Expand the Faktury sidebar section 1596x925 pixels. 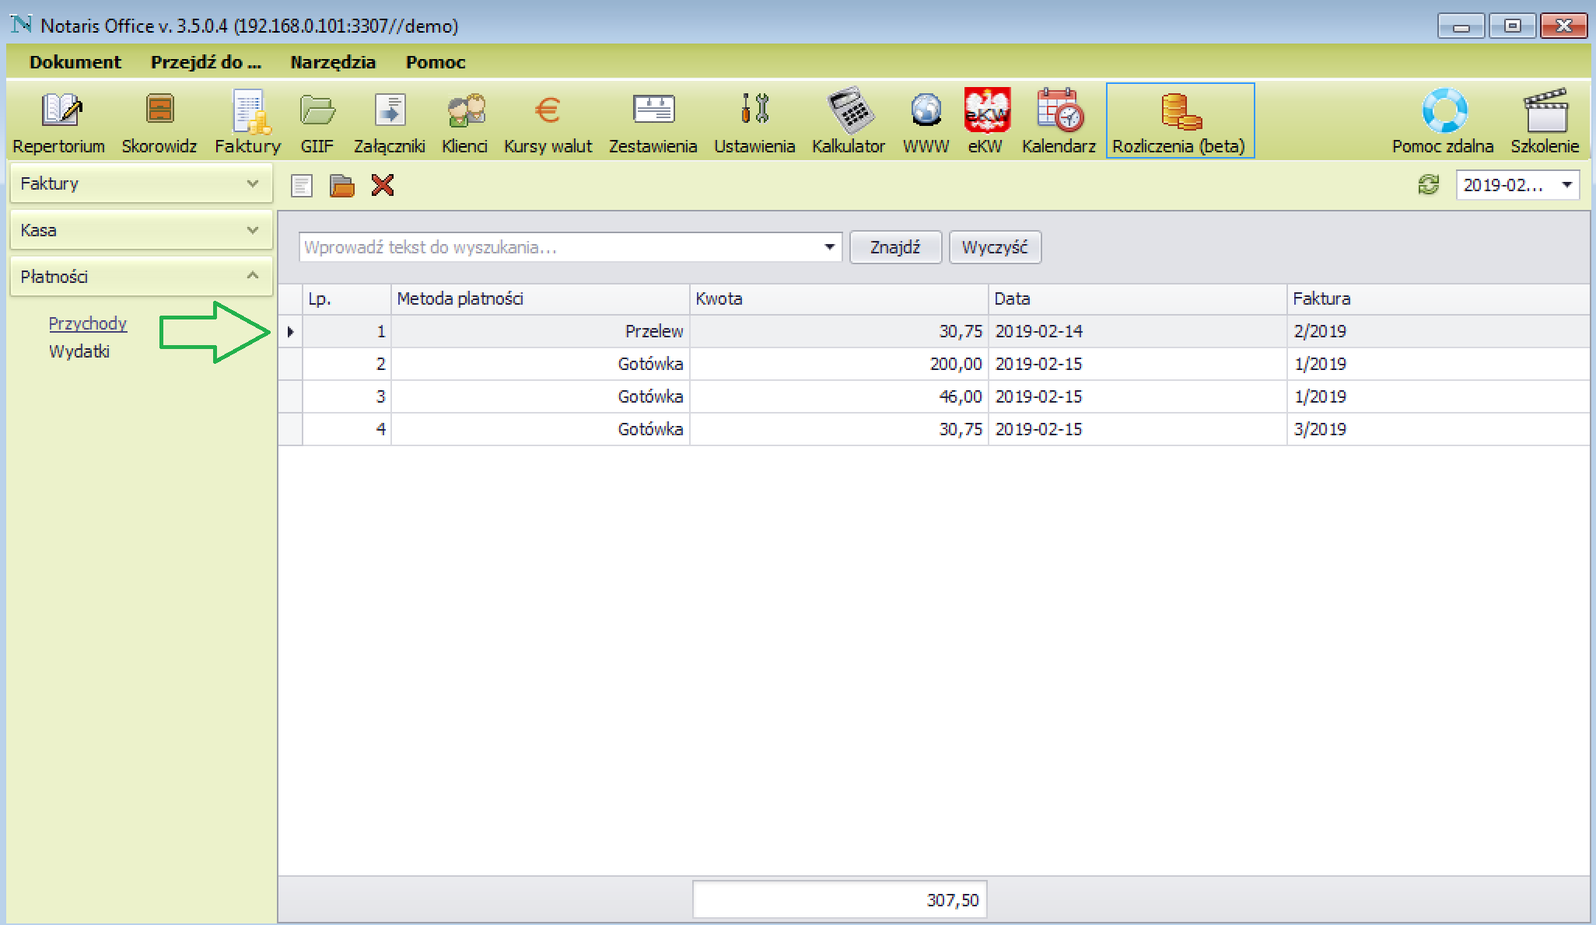142,184
